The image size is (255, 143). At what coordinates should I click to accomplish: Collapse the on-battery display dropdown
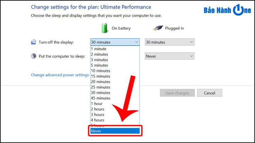click(x=115, y=42)
